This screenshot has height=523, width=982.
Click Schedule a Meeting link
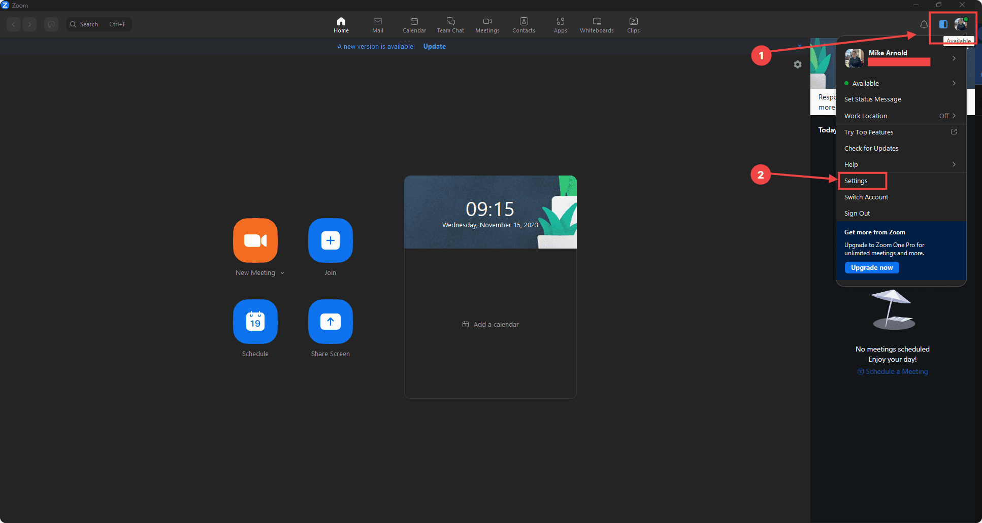pyautogui.click(x=893, y=371)
